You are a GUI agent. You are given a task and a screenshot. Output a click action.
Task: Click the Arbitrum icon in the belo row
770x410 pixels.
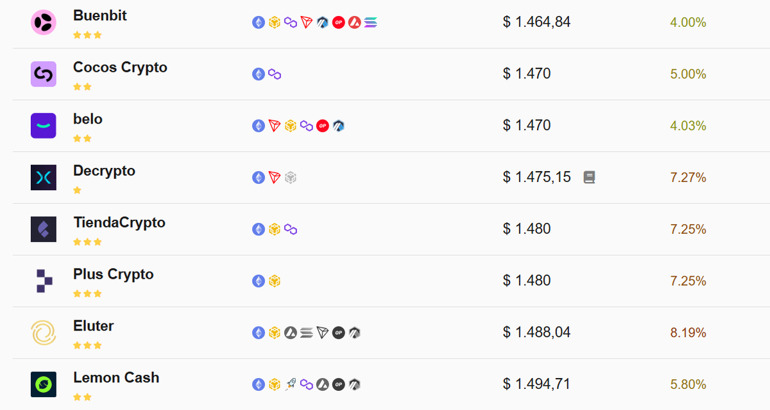click(339, 126)
